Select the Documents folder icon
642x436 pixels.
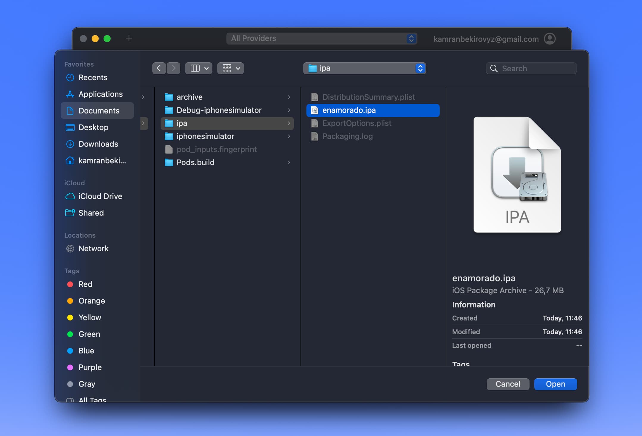[x=69, y=110]
